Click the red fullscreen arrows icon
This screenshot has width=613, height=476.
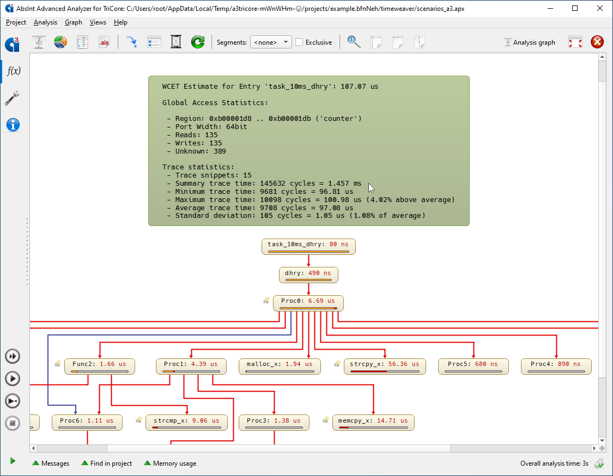pyautogui.click(x=575, y=42)
